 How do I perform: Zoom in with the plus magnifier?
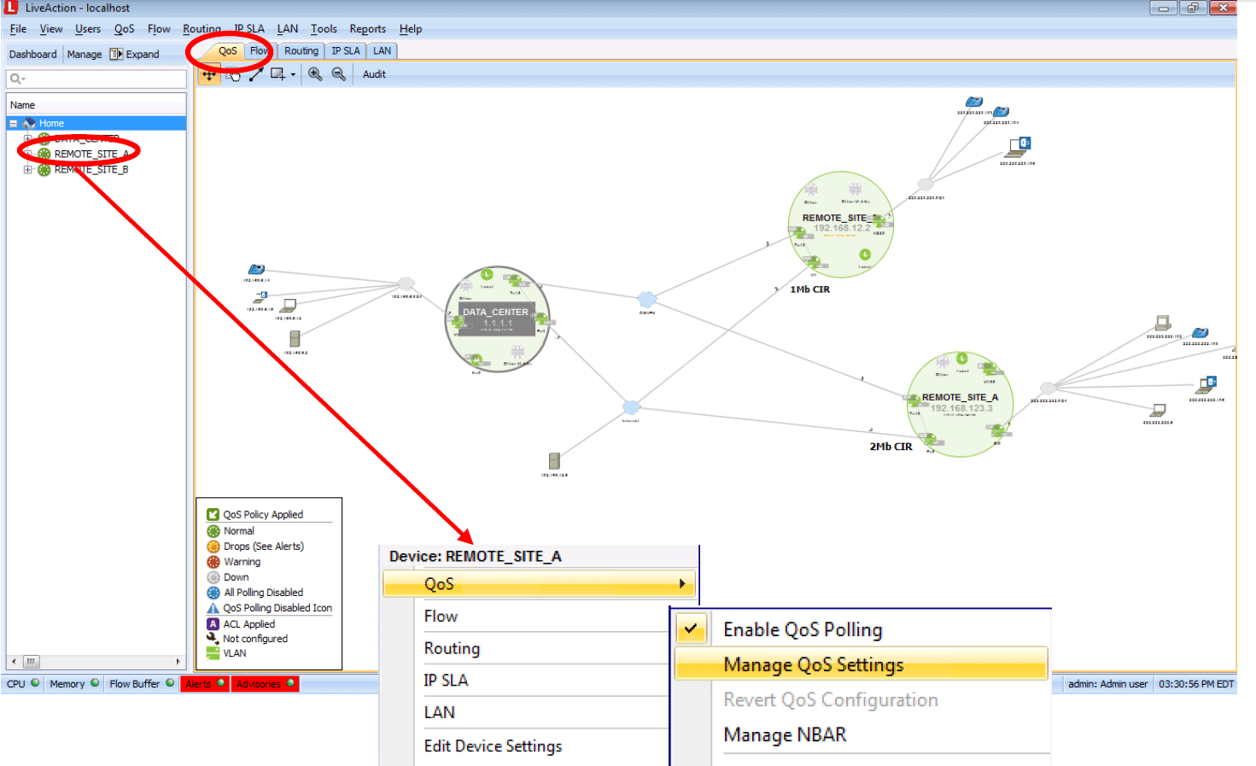315,74
